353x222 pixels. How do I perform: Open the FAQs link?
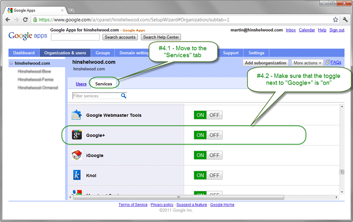pos(336,62)
